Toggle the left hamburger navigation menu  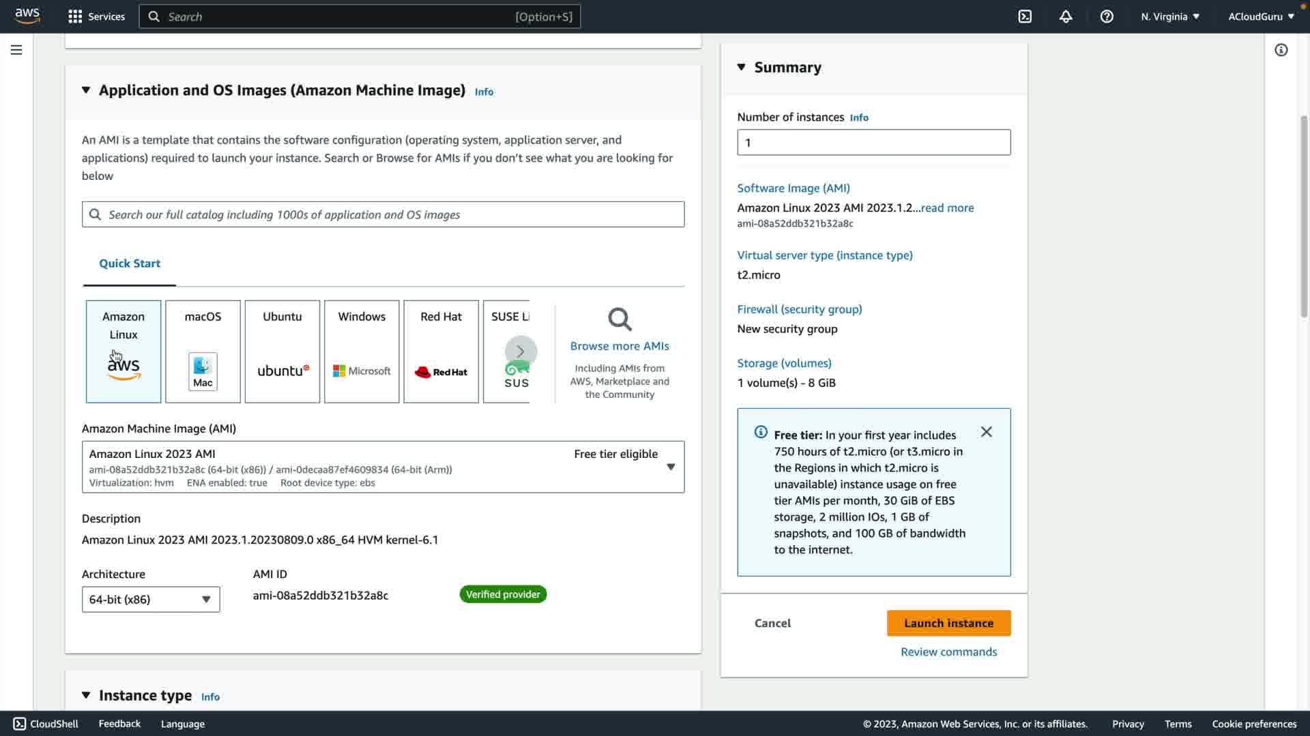coord(16,50)
